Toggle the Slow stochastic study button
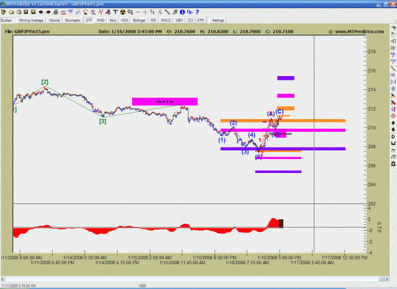This screenshot has width=397, height=289. coord(113,20)
